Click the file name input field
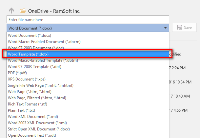 [x=88, y=20]
